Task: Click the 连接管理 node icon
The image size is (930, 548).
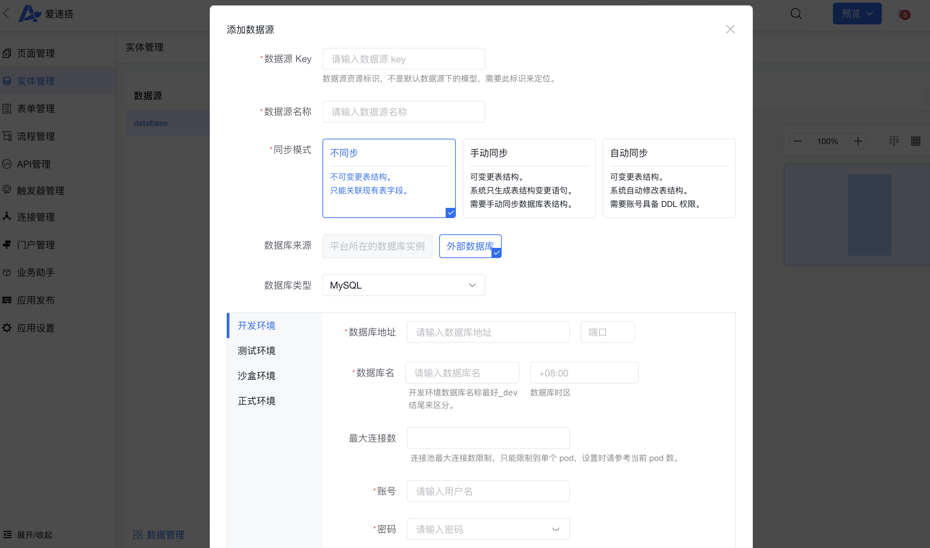Action: (x=7, y=216)
